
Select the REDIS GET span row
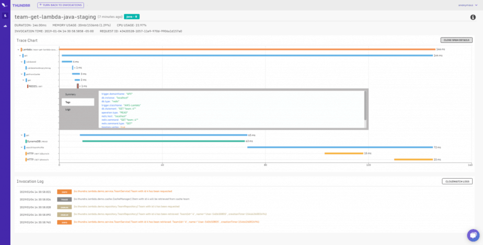click(36, 86)
